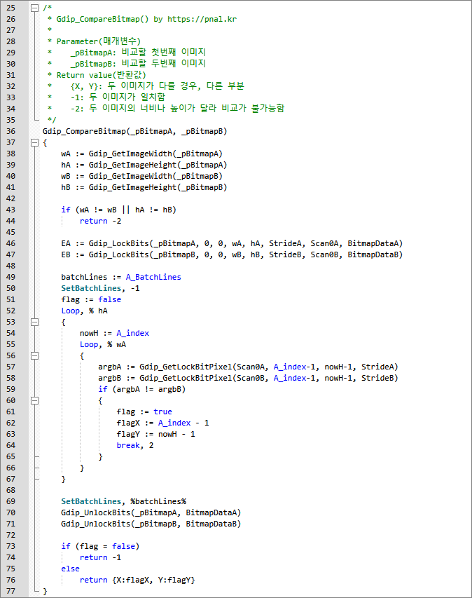Click 'wB := Gdip_GetImageWidth(_pBitmapB)' line

point(141,176)
